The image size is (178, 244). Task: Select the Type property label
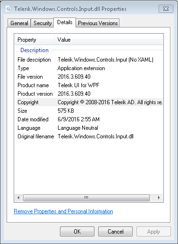(x=23, y=68)
